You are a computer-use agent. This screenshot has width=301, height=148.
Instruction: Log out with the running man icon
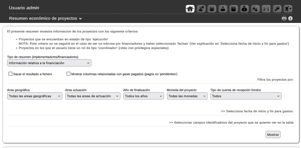pyautogui.click(x=288, y=9)
